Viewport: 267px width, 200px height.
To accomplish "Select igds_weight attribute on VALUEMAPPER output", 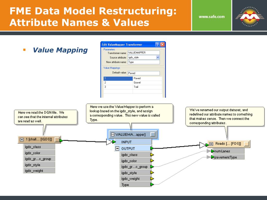I will click(x=136, y=179).
